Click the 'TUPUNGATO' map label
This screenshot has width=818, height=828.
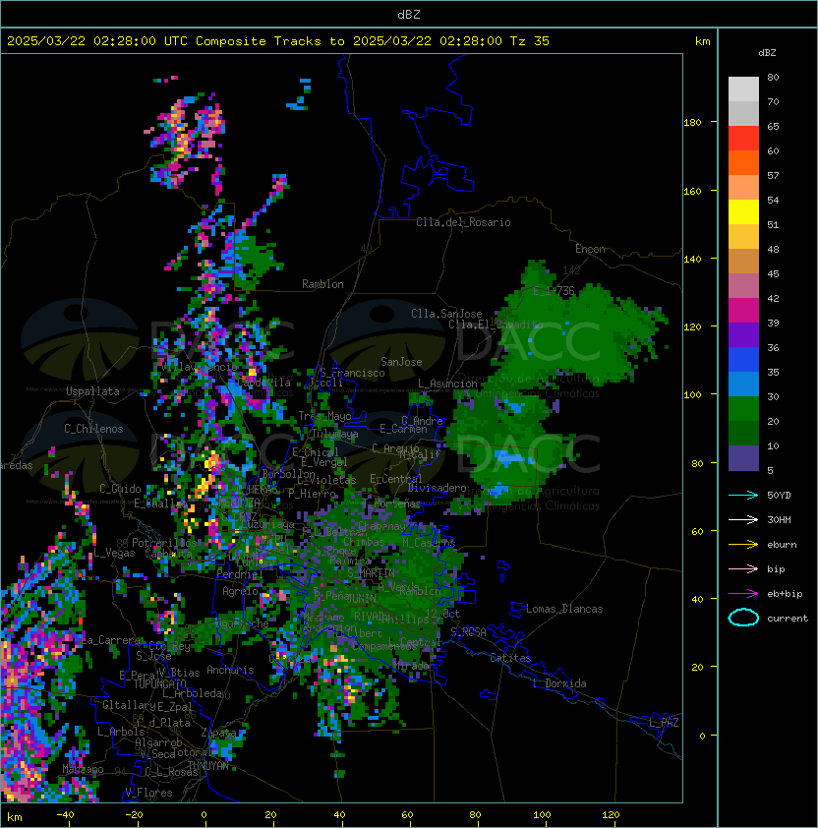point(159,683)
